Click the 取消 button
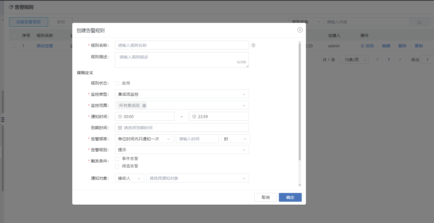Image resolution: width=434 pixels, height=223 pixels. click(x=266, y=197)
